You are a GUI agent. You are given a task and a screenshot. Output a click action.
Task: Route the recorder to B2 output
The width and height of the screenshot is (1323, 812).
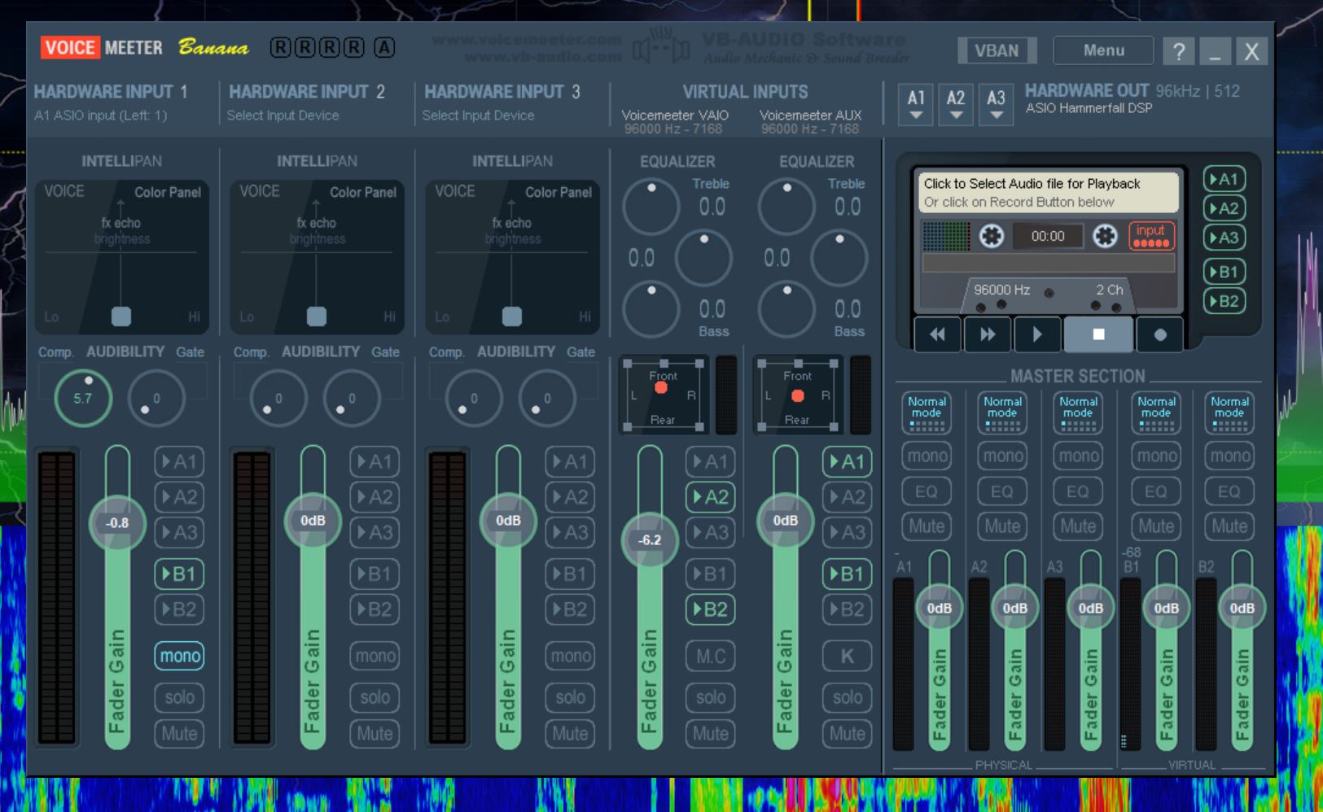click(x=1224, y=301)
